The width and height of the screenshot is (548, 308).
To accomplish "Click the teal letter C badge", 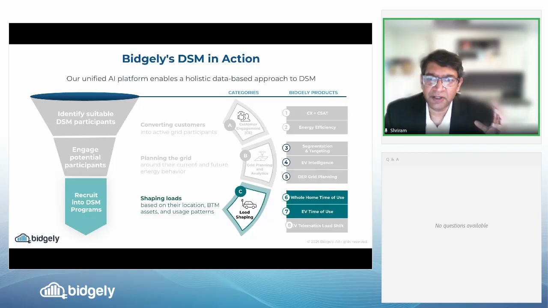I will point(240,192).
